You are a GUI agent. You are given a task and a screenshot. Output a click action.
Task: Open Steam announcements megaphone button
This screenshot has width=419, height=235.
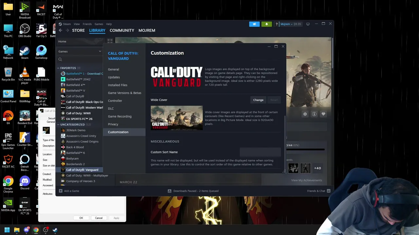click(254, 24)
